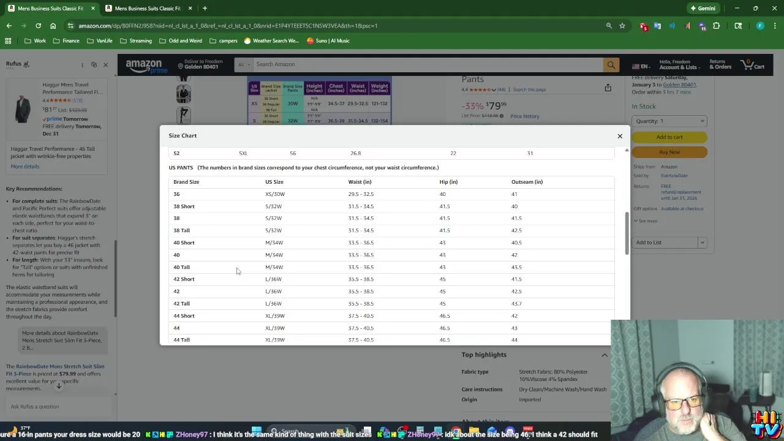Share the product with the share icon
784x441 pixels.
point(608,88)
